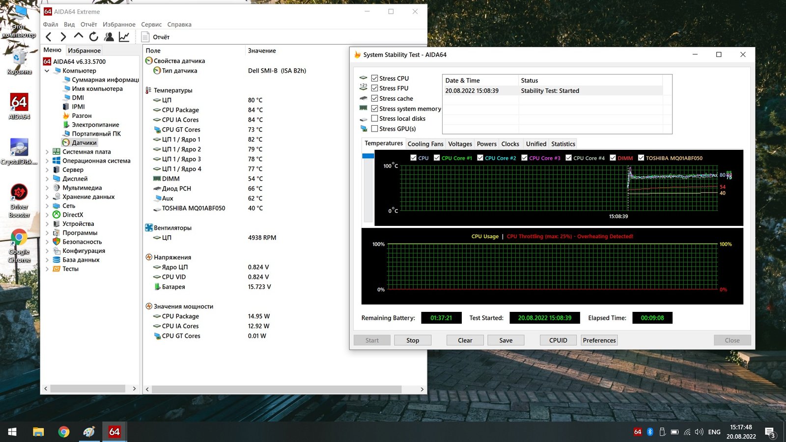Screen dimensions: 786x442
Task: Click volume speaker tray icon
Action: (699, 432)
